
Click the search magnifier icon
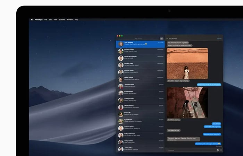click(x=136, y=38)
